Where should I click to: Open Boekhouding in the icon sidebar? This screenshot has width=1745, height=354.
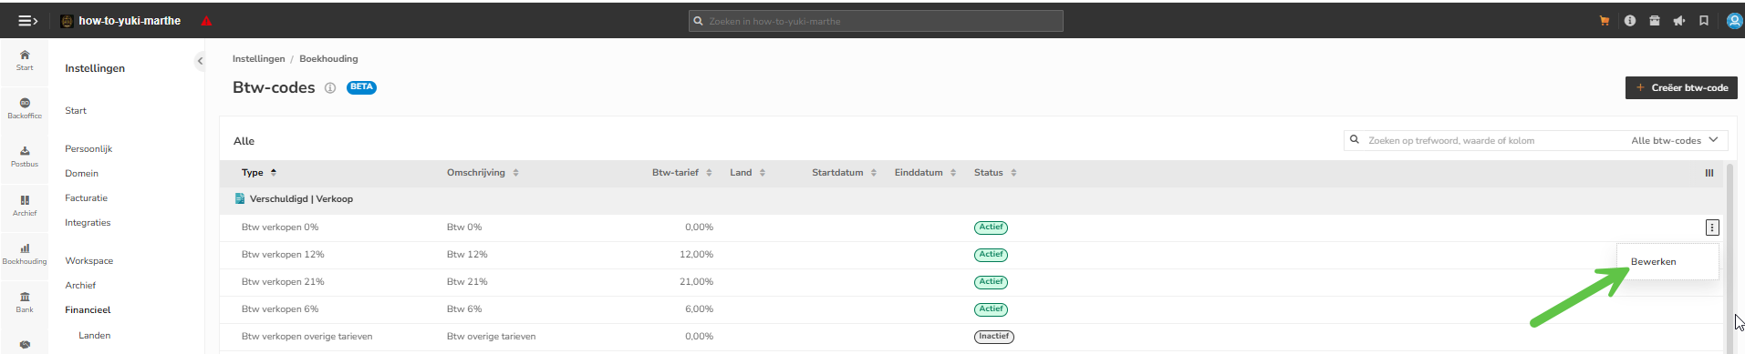point(25,254)
